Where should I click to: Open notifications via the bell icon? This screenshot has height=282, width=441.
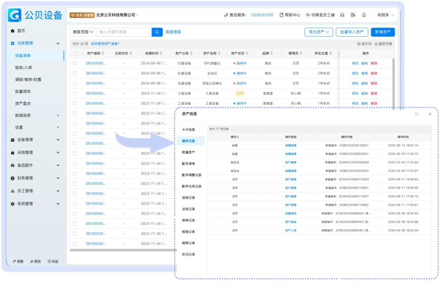coord(364,15)
